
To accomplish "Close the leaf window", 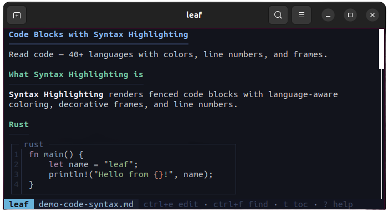I will 372,15.
